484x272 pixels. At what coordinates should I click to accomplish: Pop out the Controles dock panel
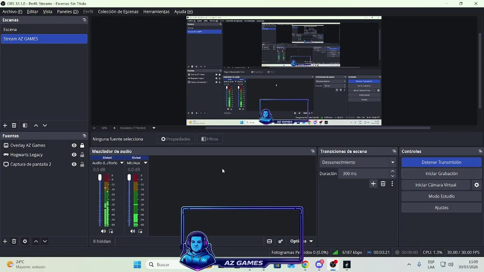point(480,151)
